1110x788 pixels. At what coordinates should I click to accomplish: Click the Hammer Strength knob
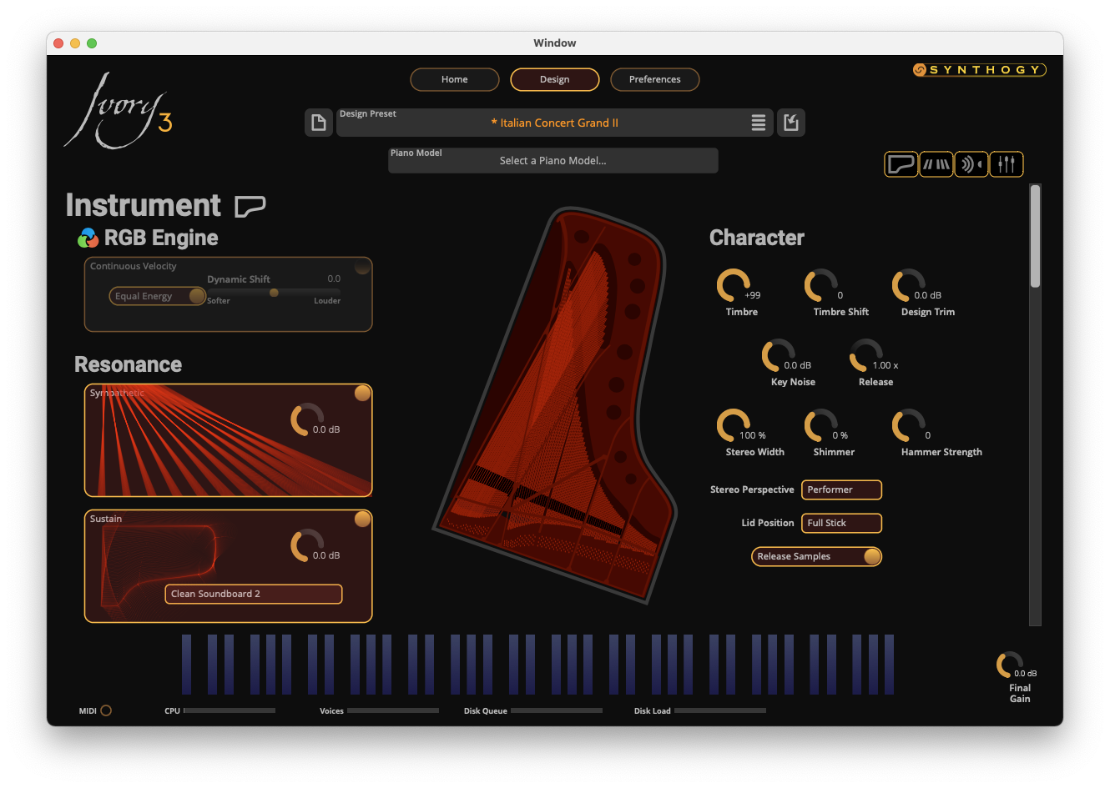pos(908,425)
